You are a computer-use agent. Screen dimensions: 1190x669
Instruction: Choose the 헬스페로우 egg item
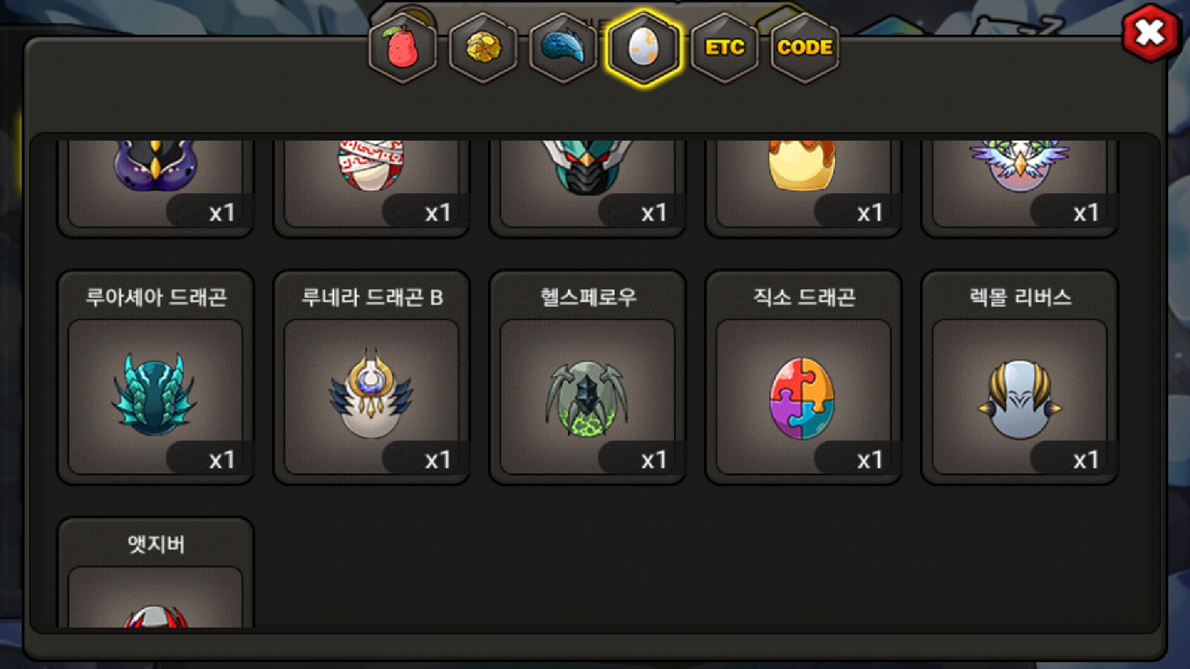coord(588,377)
